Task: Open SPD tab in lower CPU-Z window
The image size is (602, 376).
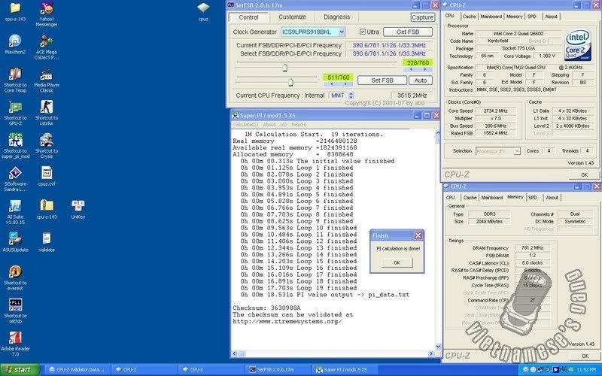Action: click(x=533, y=198)
